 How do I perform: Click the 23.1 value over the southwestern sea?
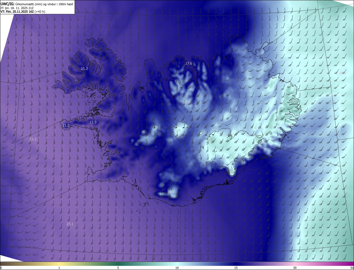click(x=70, y=224)
